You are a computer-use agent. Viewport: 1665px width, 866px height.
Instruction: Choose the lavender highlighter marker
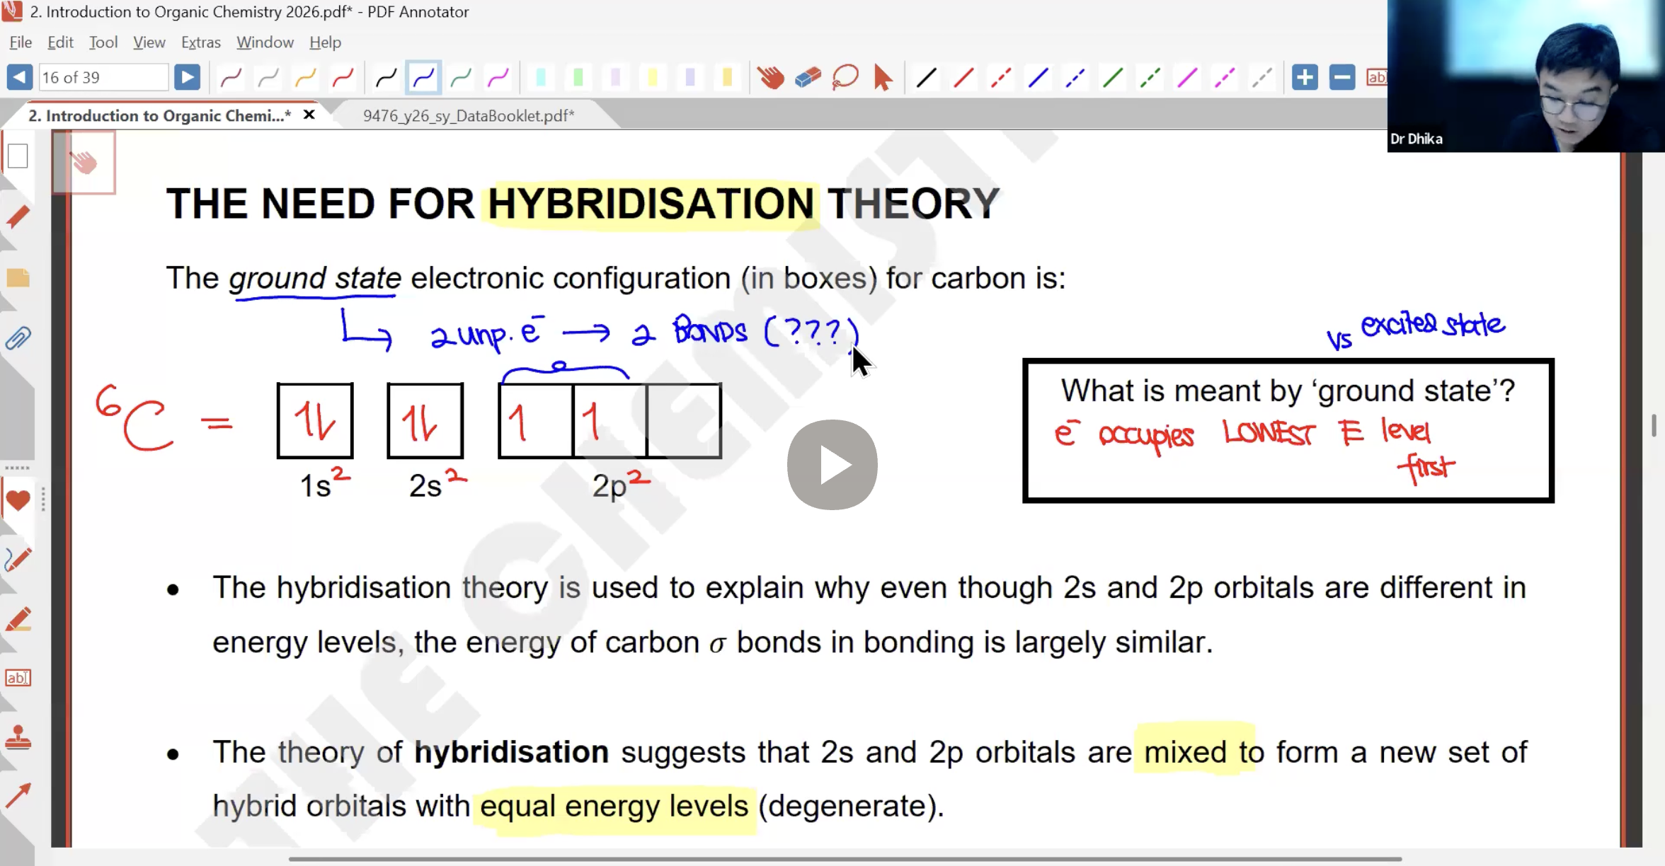click(690, 78)
